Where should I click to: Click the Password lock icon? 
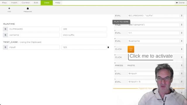point(28,8)
